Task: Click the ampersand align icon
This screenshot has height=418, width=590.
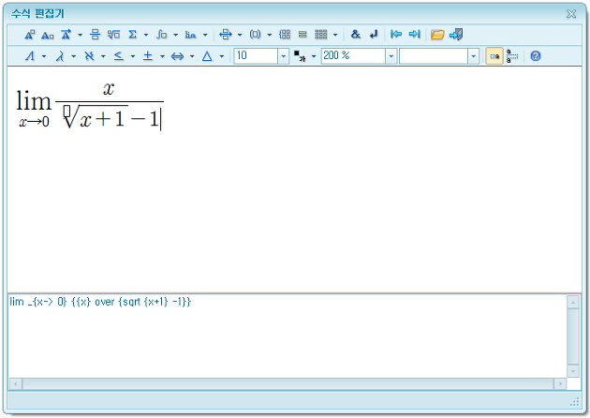Action: (x=355, y=35)
